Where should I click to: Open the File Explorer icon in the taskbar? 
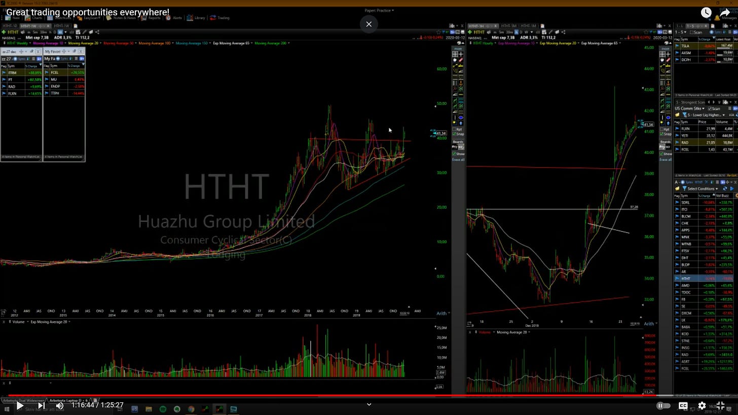pyautogui.click(x=149, y=409)
